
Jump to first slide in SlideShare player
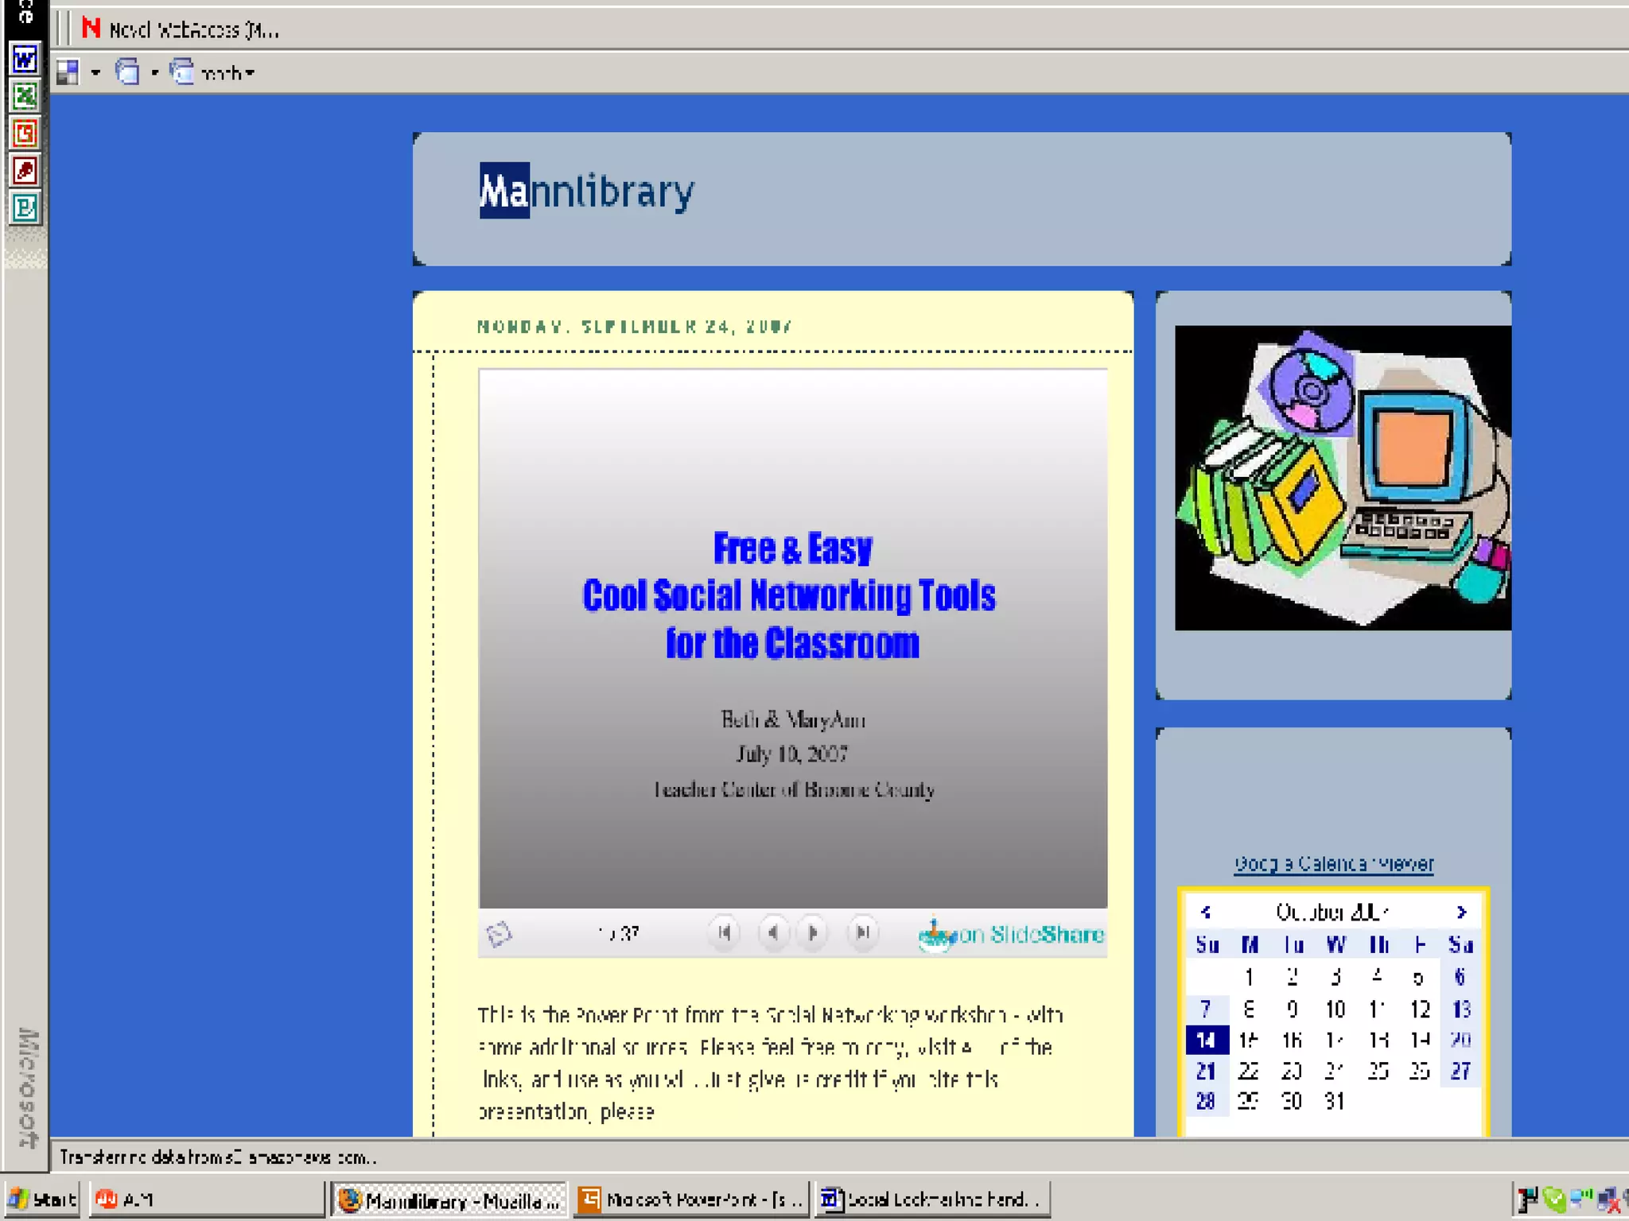click(724, 932)
